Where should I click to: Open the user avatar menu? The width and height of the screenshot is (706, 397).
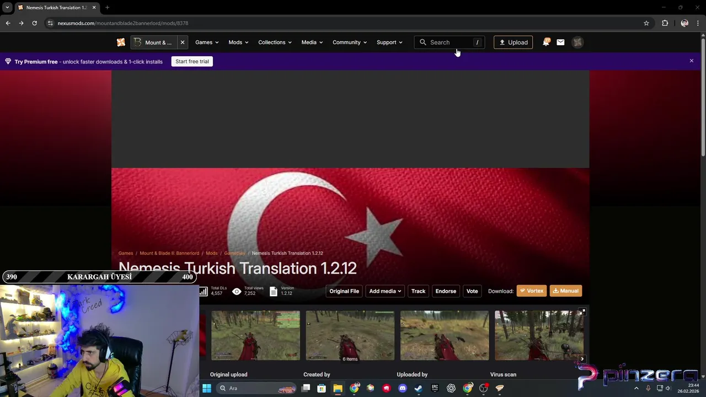click(577, 42)
